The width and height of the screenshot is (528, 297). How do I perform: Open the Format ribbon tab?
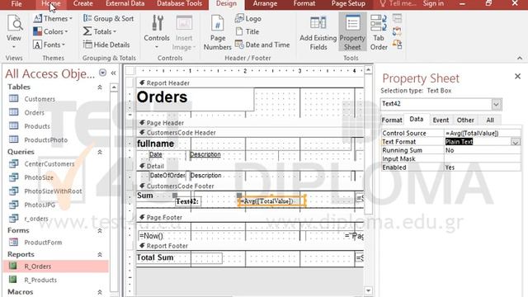click(304, 3)
